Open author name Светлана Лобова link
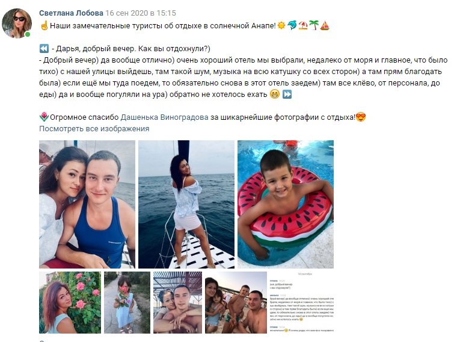The width and height of the screenshot is (466, 342). pyautogui.click(x=71, y=13)
